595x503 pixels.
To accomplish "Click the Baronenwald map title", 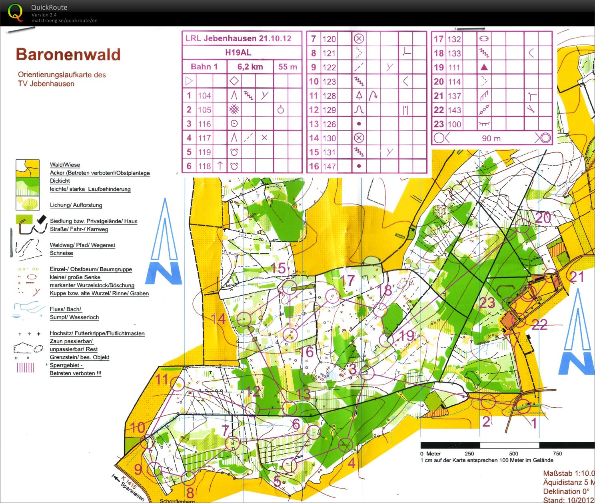I will click(68, 54).
